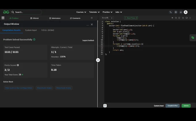Click the green success checkmark icon
This screenshot has height=121, width=196.
point(34,39)
